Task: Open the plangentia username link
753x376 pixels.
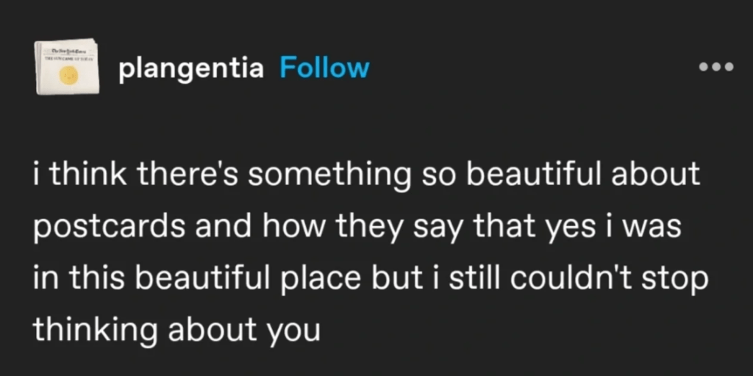Action: 190,68
